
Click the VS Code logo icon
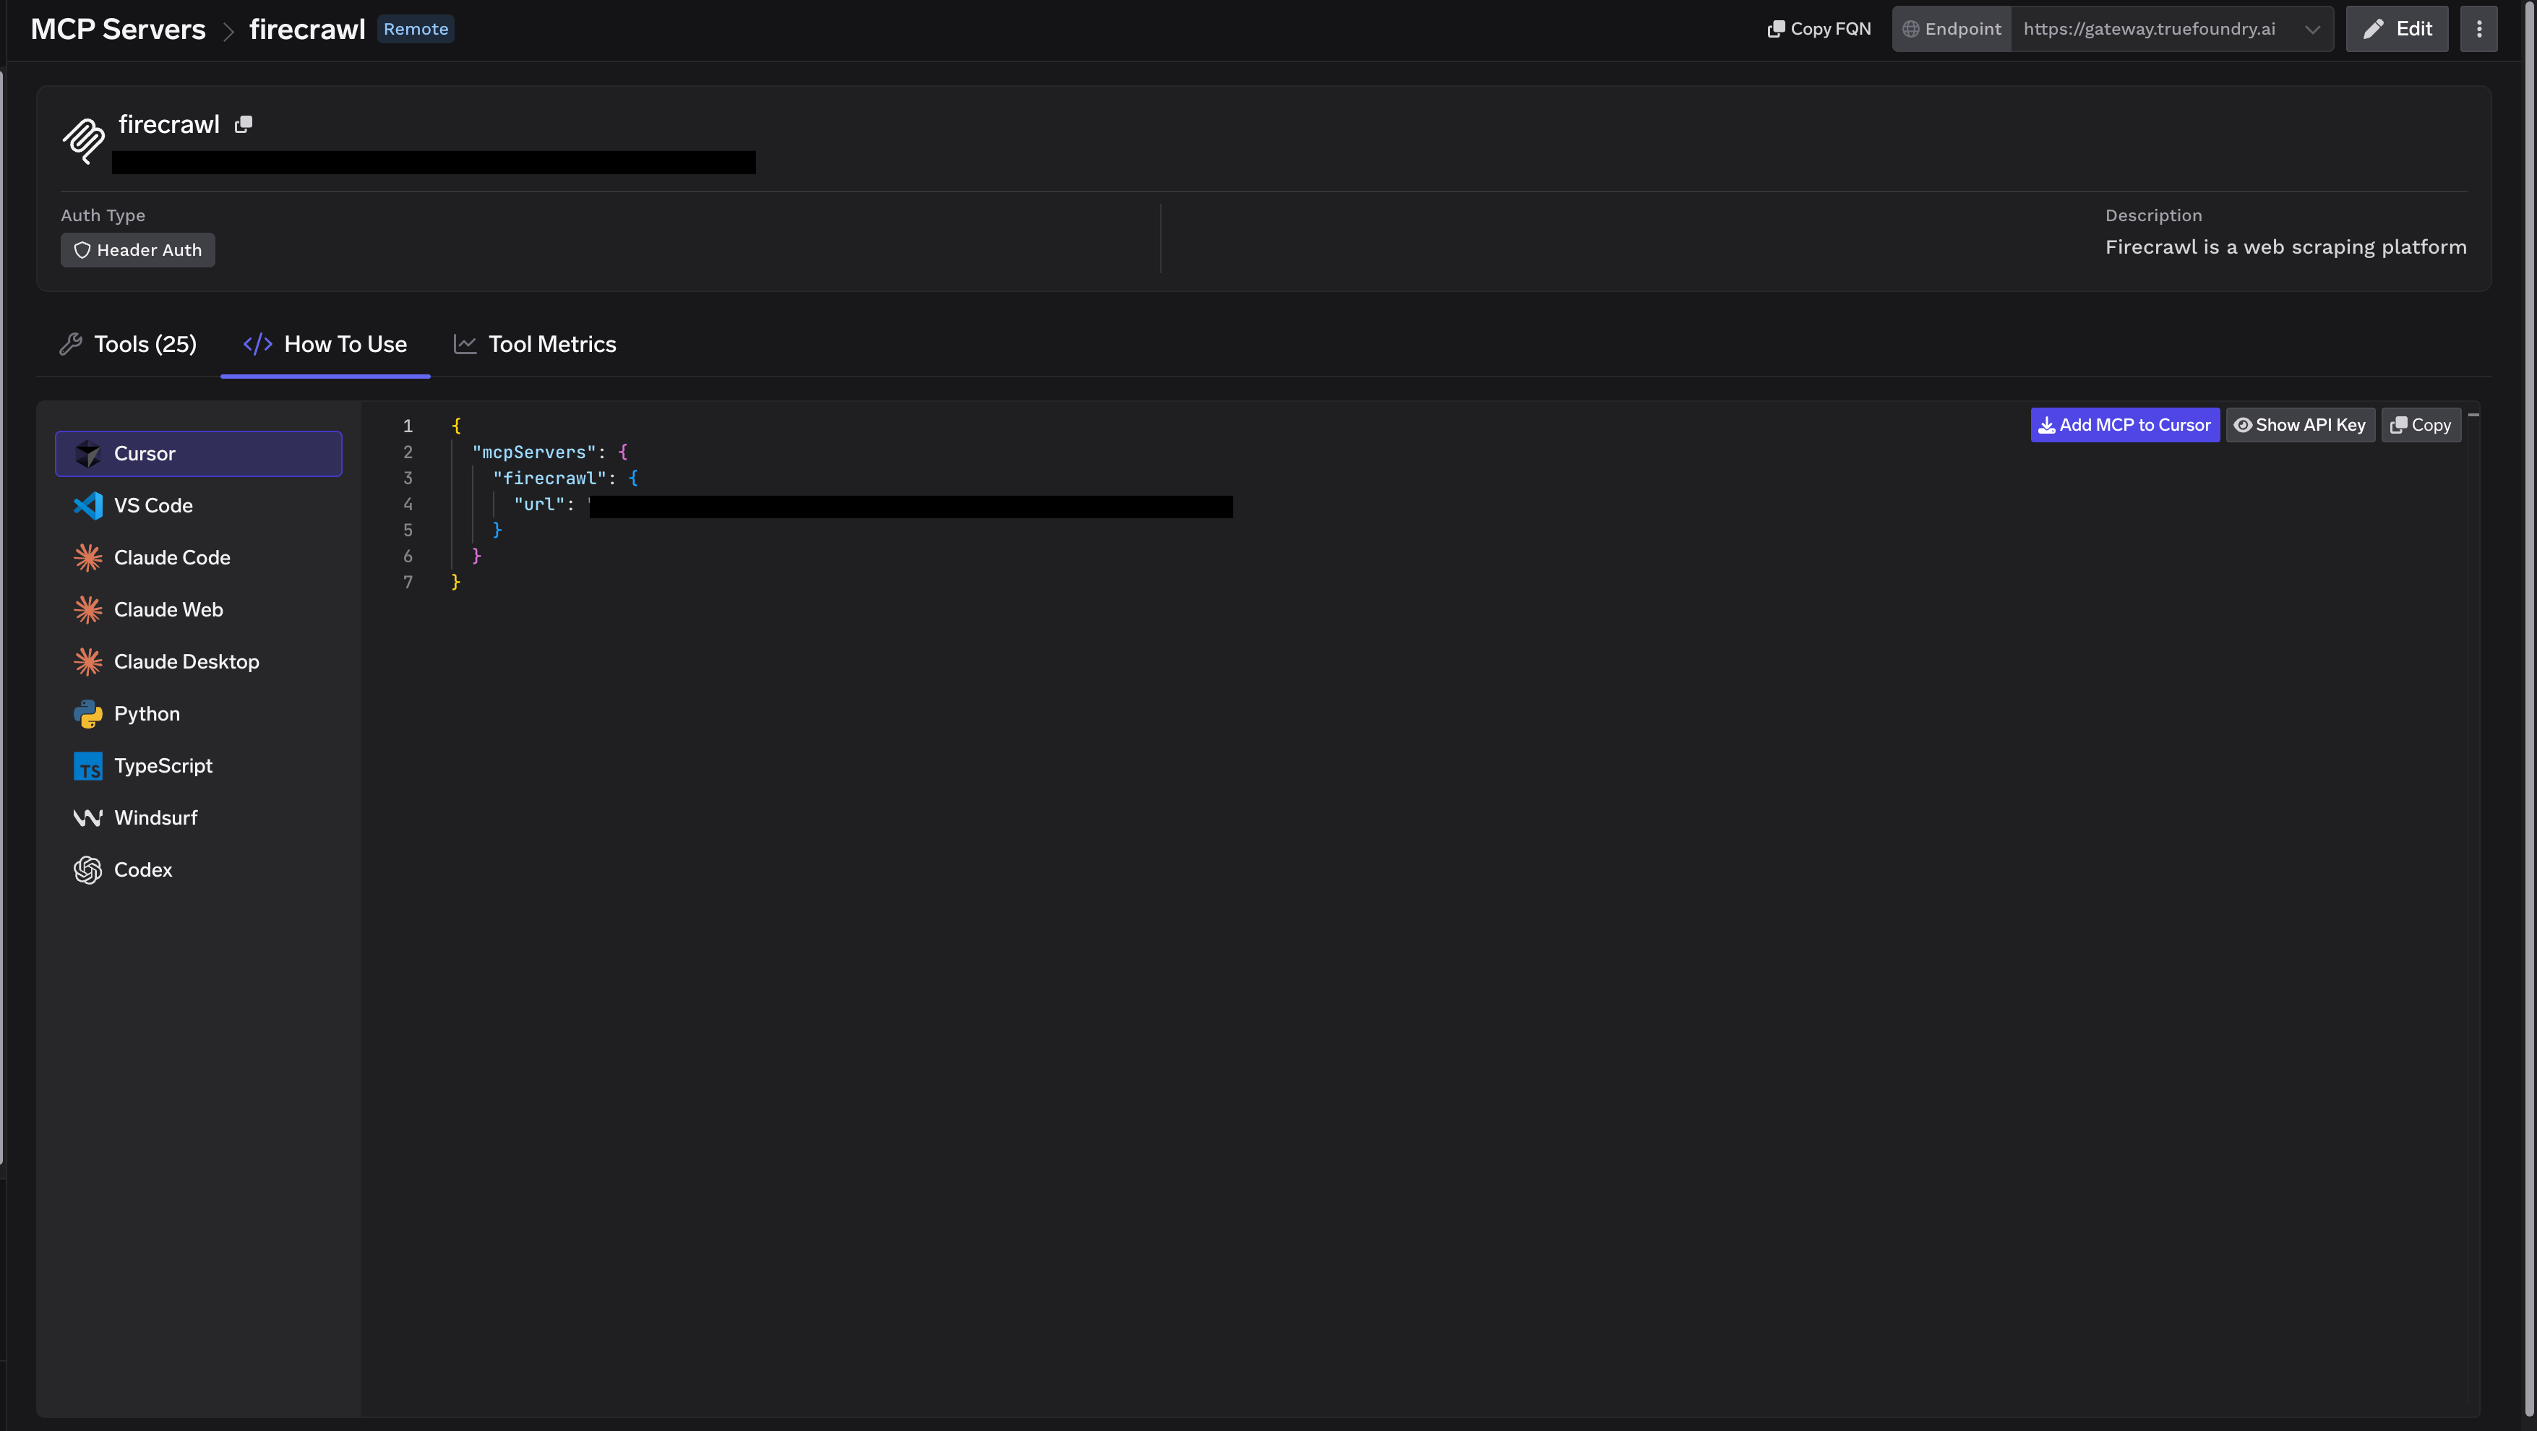click(x=87, y=505)
